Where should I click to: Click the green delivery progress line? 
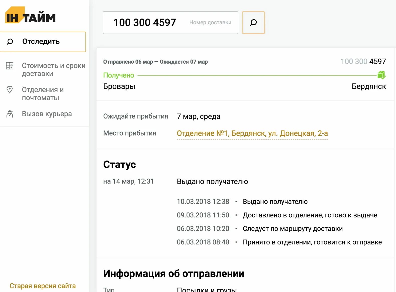[257, 75]
